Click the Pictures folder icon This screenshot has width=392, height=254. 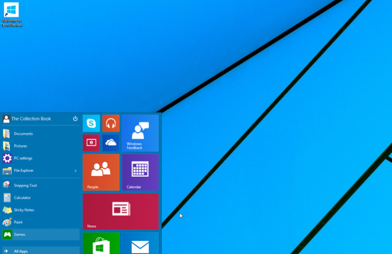click(x=6, y=146)
